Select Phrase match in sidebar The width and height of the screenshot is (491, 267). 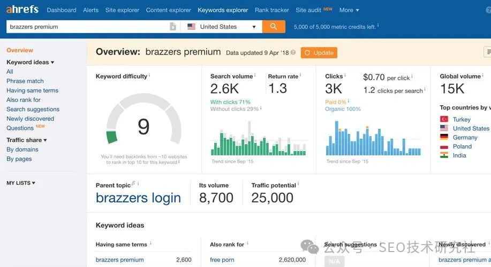(25, 81)
